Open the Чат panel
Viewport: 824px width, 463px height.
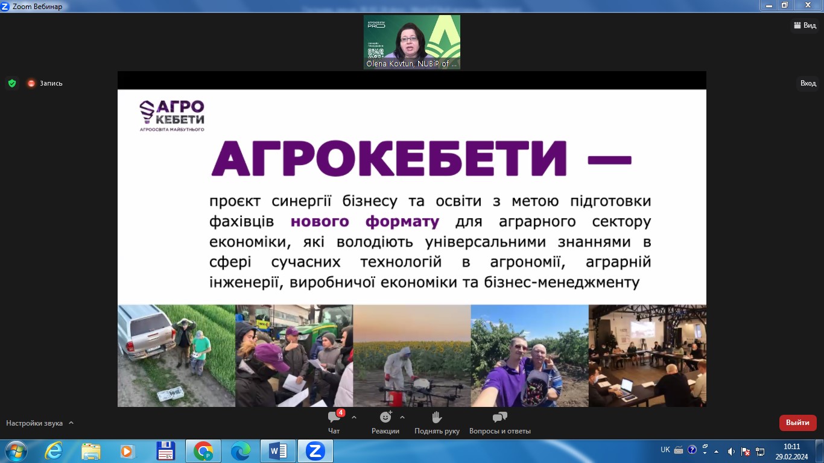334,422
